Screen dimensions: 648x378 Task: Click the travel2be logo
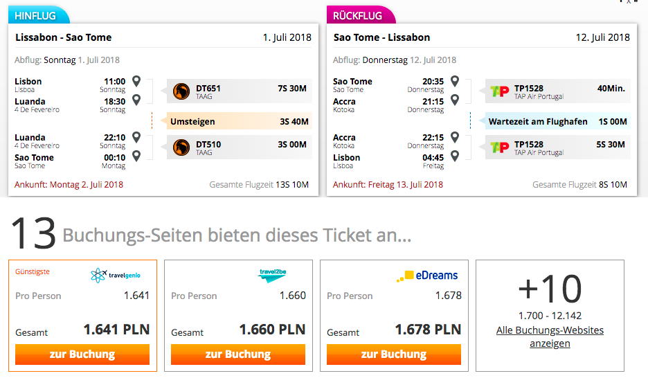272,275
